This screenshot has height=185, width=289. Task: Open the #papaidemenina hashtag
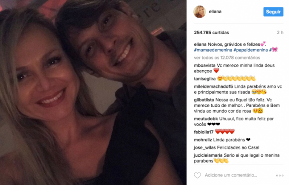click(x=251, y=50)
